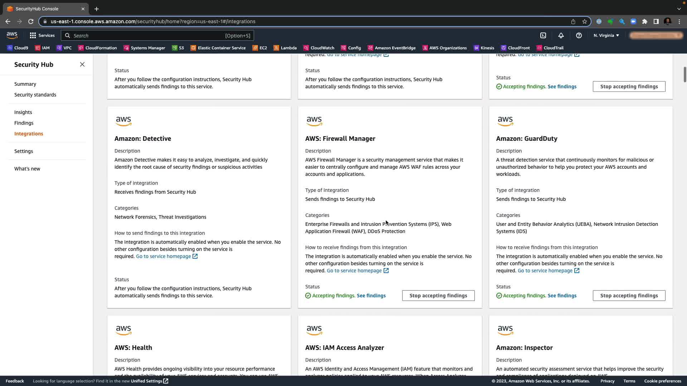Stop accepting findings for Firewall Manager

tap(438, 296)
